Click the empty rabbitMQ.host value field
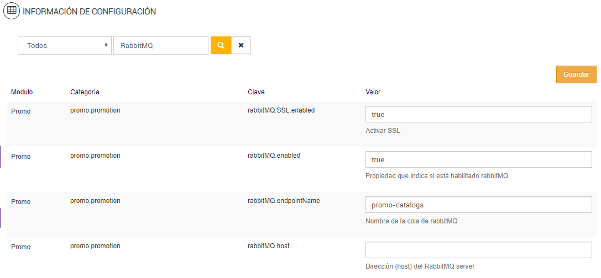 tap(478, 250)
